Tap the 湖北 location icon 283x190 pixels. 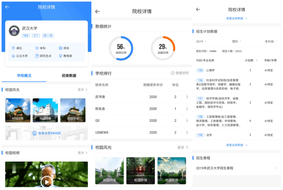13,48
